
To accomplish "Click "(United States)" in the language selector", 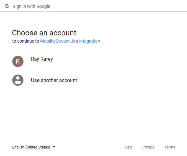I will 38,147.
